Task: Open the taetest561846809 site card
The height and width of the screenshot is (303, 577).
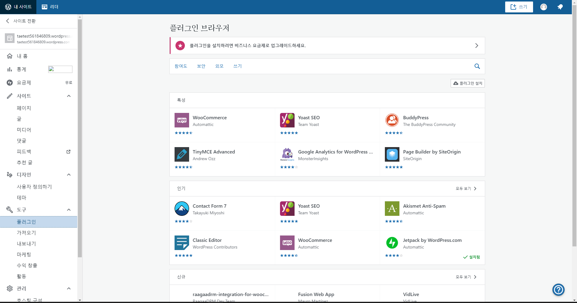Action: pos(39,39)
